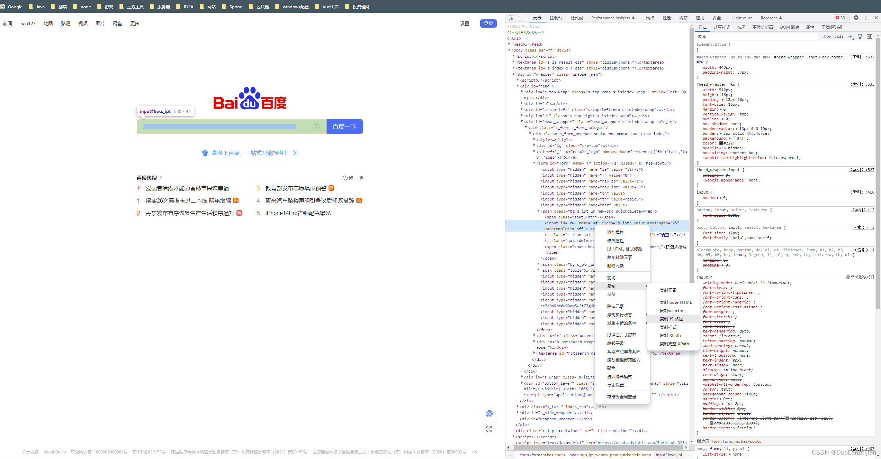
Task: Toggle the device toolbar emulation icon
Action: [x=520, y=18]
